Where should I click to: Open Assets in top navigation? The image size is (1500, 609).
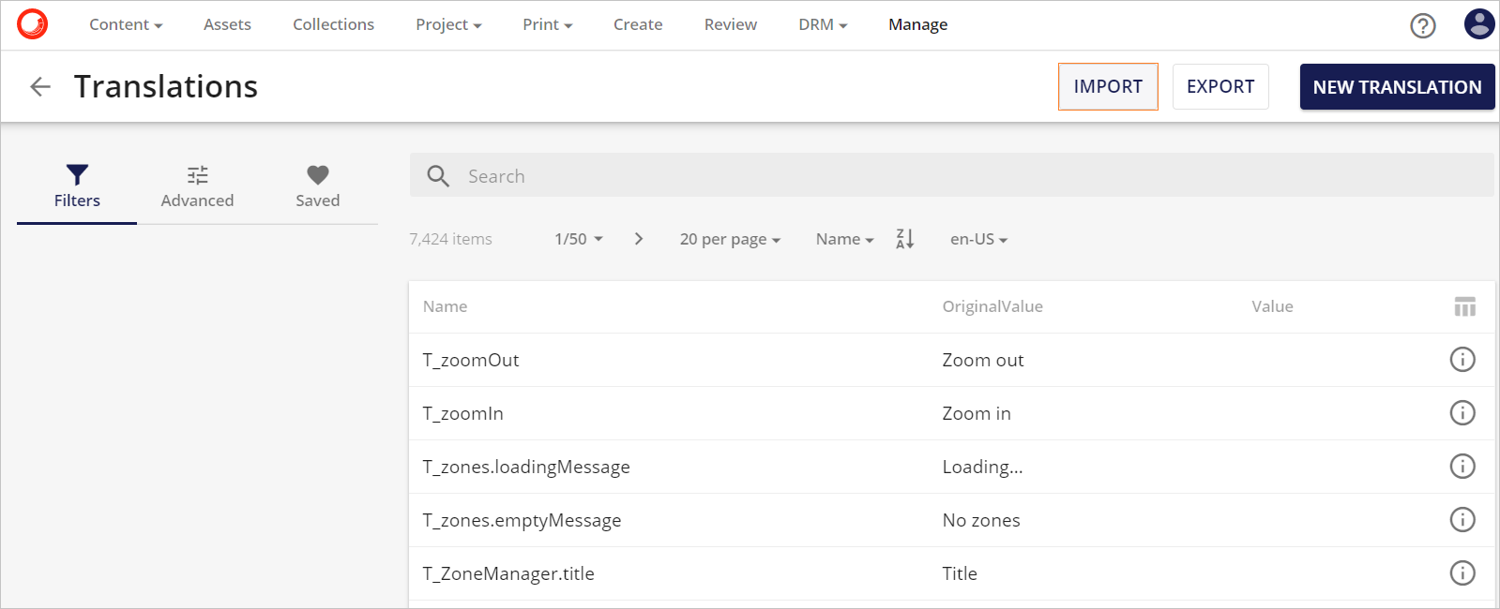tap(227, 24)
